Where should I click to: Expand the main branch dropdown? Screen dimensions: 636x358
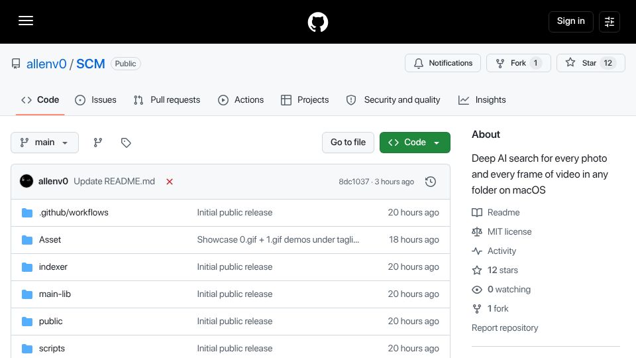(x=44, y=143)
